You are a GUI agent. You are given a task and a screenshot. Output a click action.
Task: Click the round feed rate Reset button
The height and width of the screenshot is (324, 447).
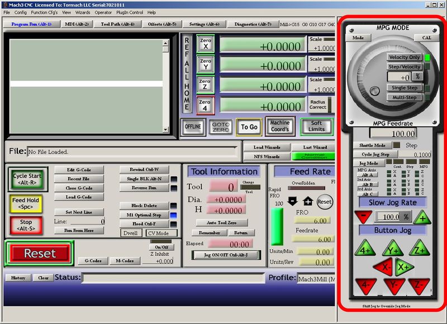pyautogui.click(x=324, y=201)
